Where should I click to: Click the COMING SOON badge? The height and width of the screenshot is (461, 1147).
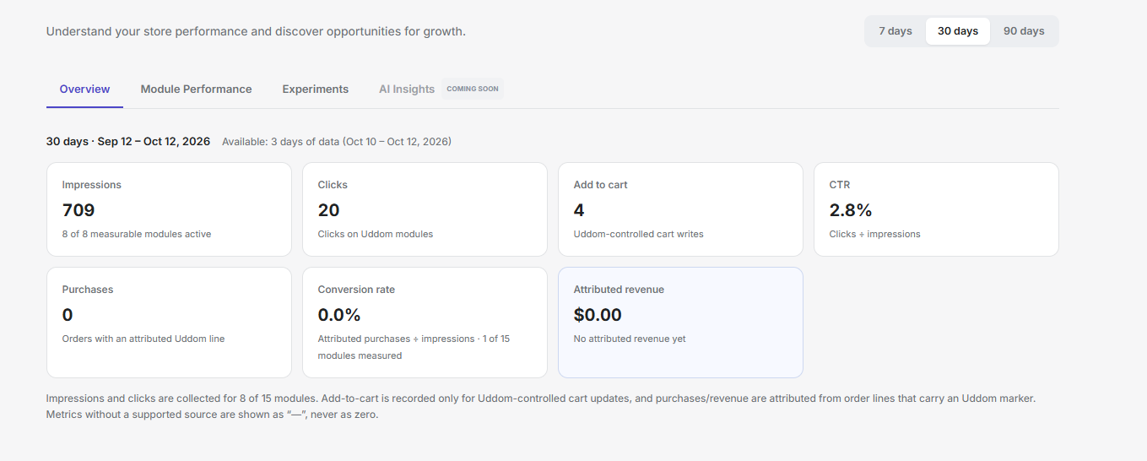(x=473, y=89)
